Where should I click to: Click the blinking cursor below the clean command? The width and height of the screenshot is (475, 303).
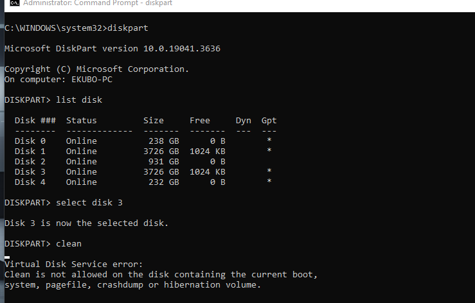coord(7,257)
